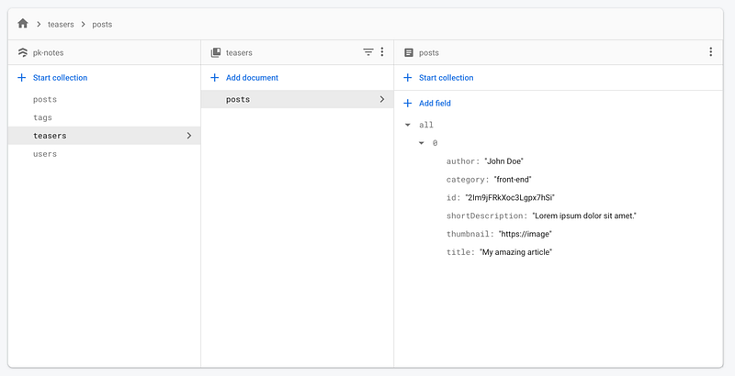The image size is (735, 376).
Task: Add field to posts document
Action: coord(435,104)
